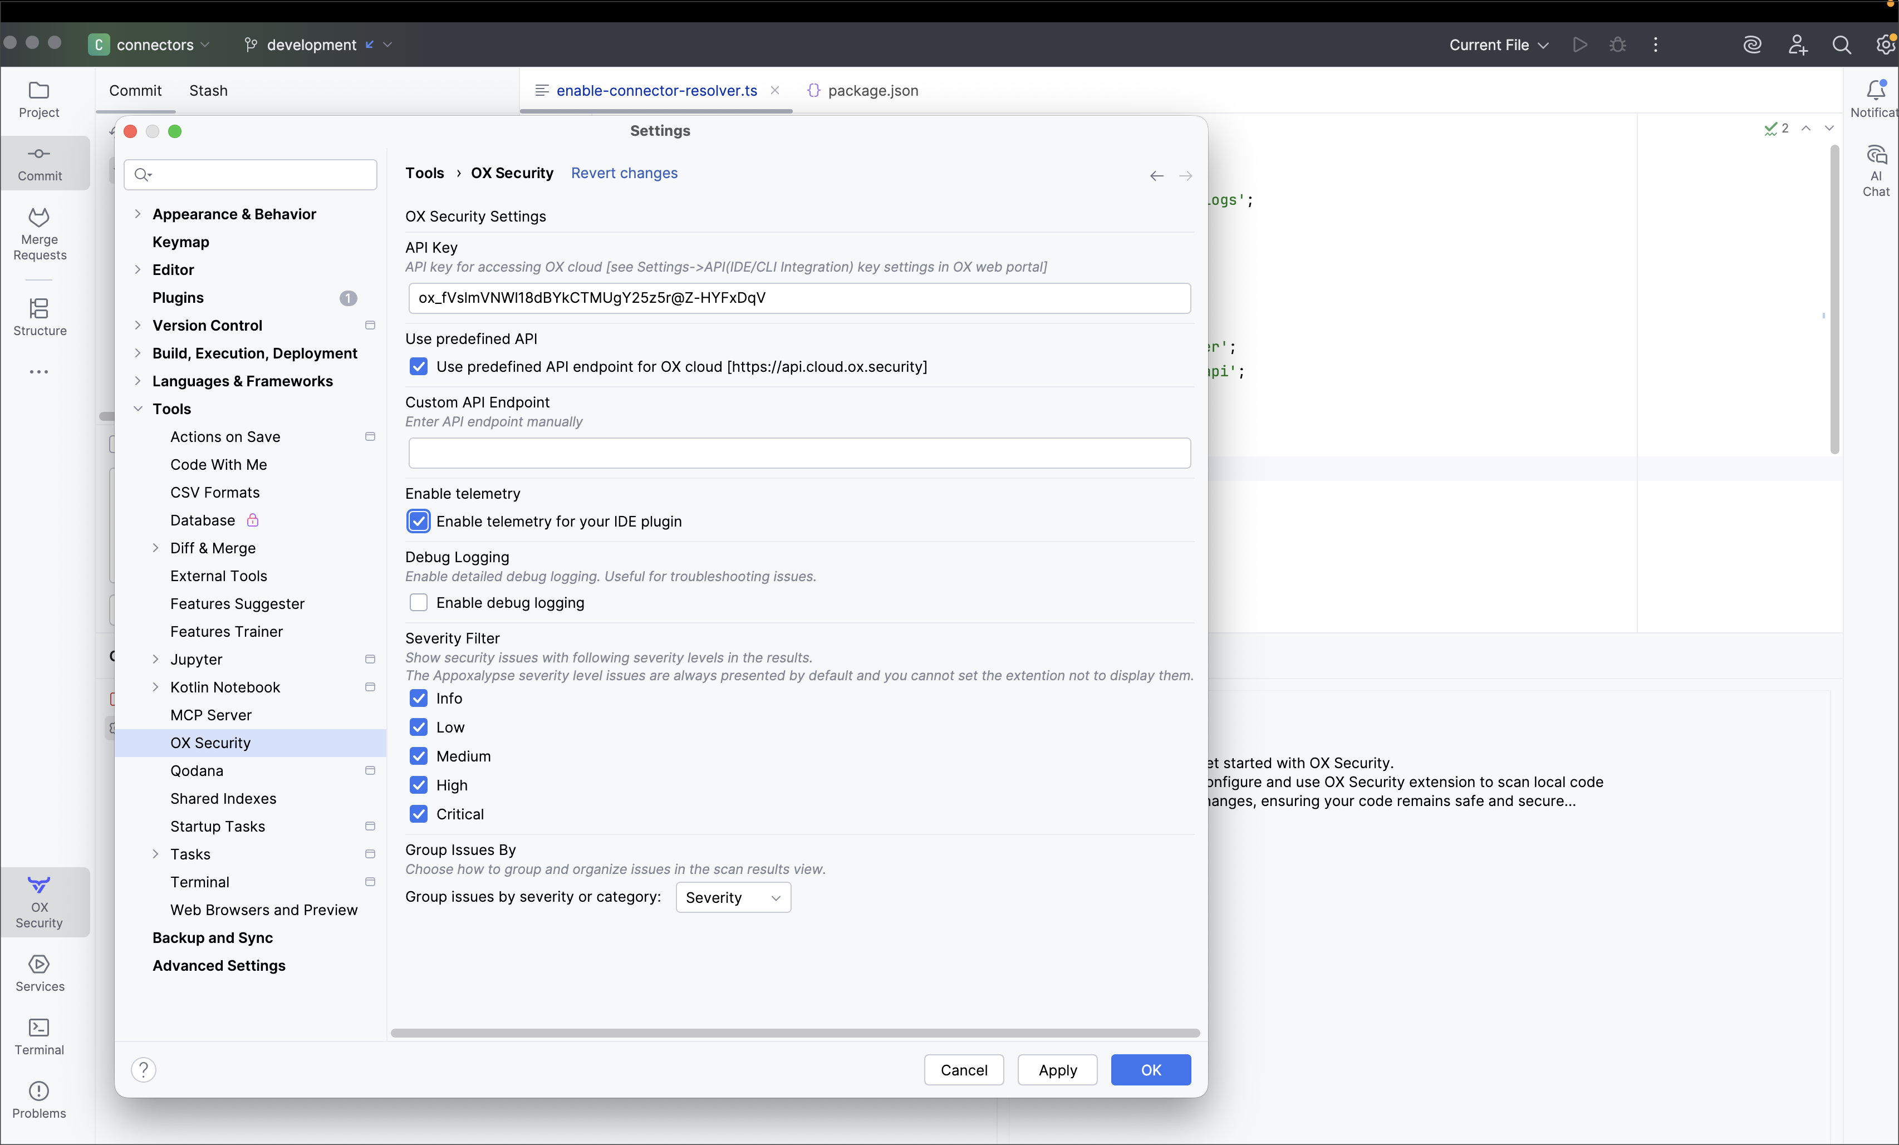Open the Notifications bell icon
Screen dimensions: 1899x1145
click(x=1875, y=91)
